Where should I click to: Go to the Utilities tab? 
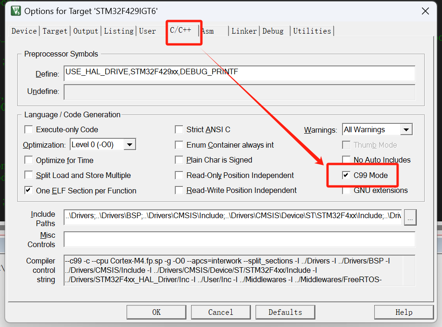[312, 31]
